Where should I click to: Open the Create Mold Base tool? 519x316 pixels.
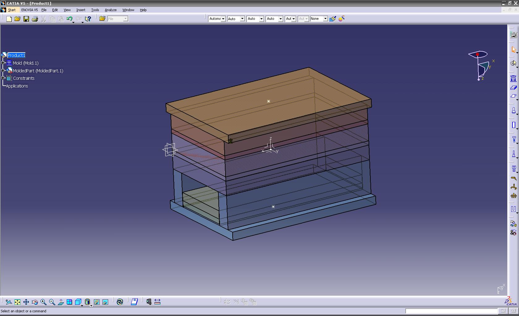513,79
